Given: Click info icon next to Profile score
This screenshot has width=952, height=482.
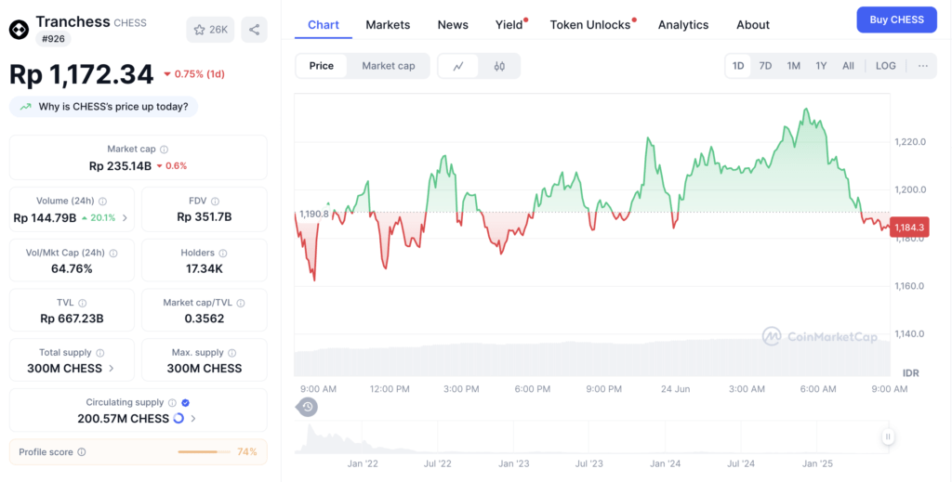Looking at the screenshot, I should (x=82, y=452).
